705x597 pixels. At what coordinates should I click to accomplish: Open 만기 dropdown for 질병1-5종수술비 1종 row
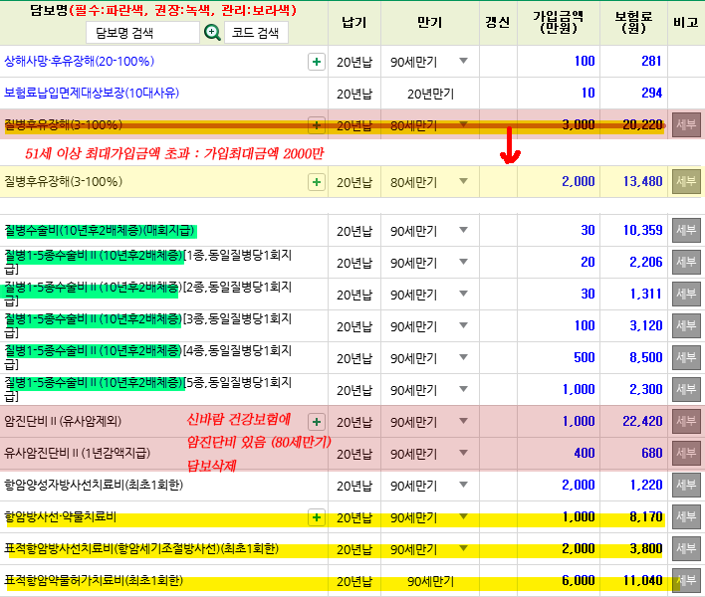464,262
